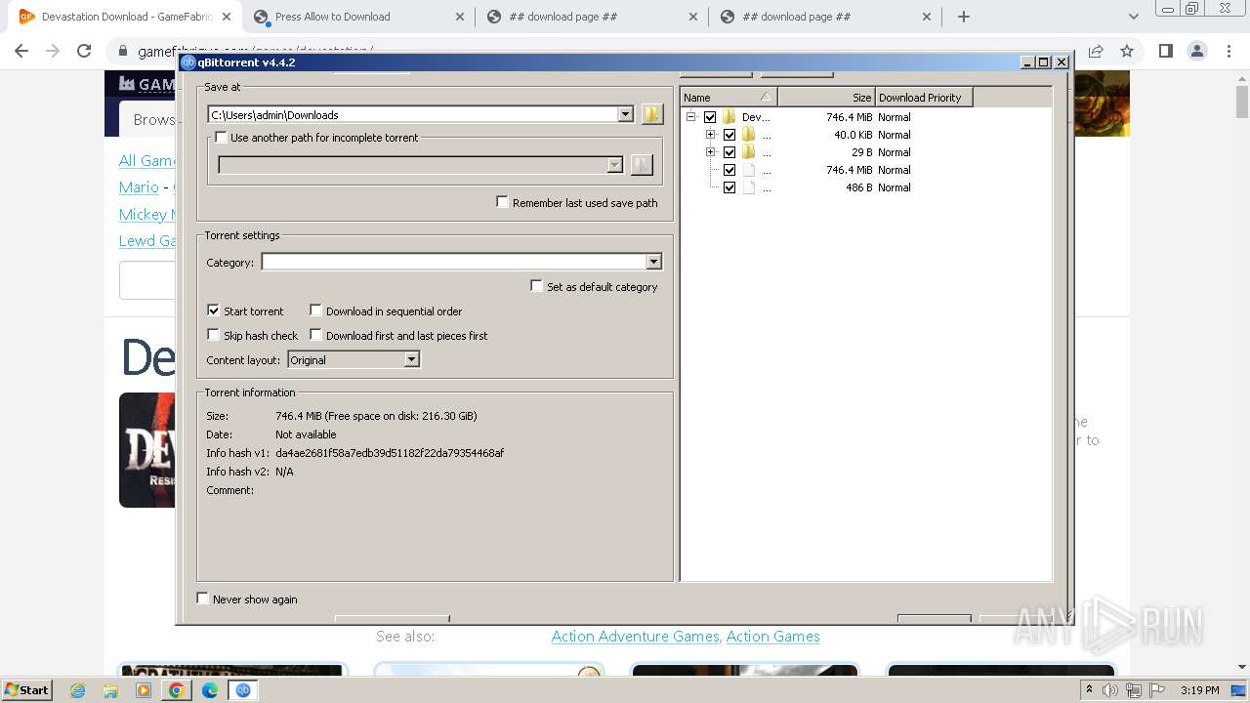Open Windows Start button

(x=26, y=689)
